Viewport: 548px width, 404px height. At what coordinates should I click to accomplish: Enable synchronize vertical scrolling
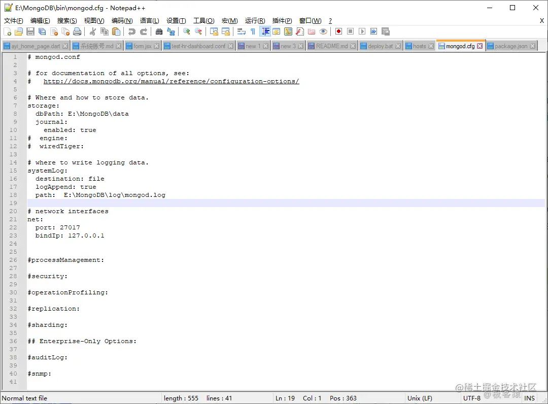[213, 31]
